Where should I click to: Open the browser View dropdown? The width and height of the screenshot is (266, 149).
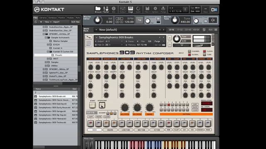(x=48, y=22)
